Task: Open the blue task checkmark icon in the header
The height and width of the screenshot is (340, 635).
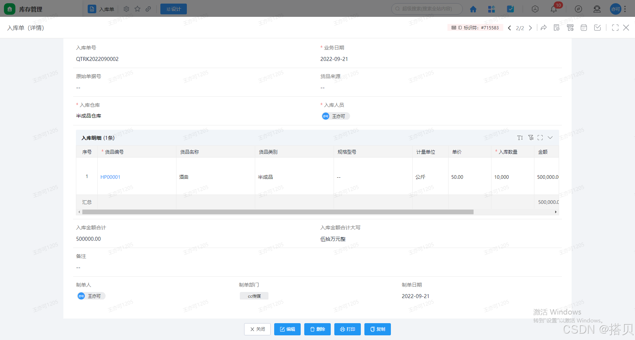Action: click(x=510, y=9)
